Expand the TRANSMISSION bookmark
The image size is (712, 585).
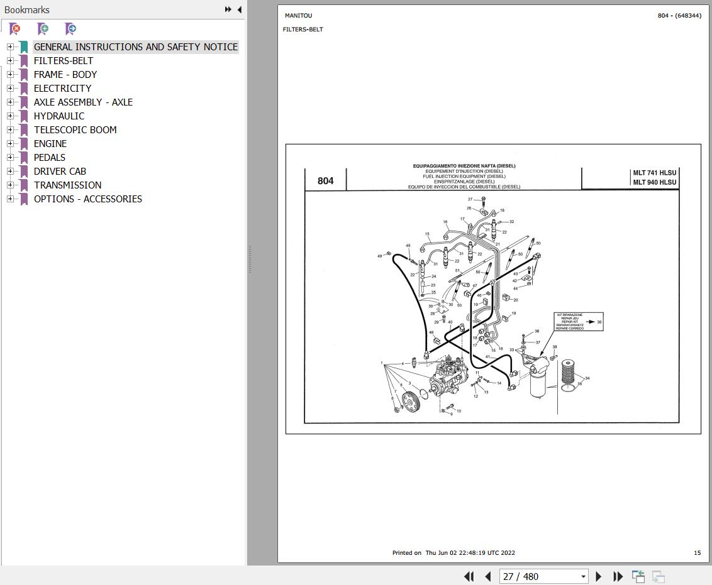pyautogui.click(x=10, y=185)
